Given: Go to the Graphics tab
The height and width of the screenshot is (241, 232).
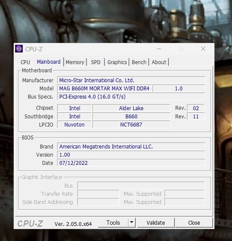Looking at the screenshot, I should point(117,62).
